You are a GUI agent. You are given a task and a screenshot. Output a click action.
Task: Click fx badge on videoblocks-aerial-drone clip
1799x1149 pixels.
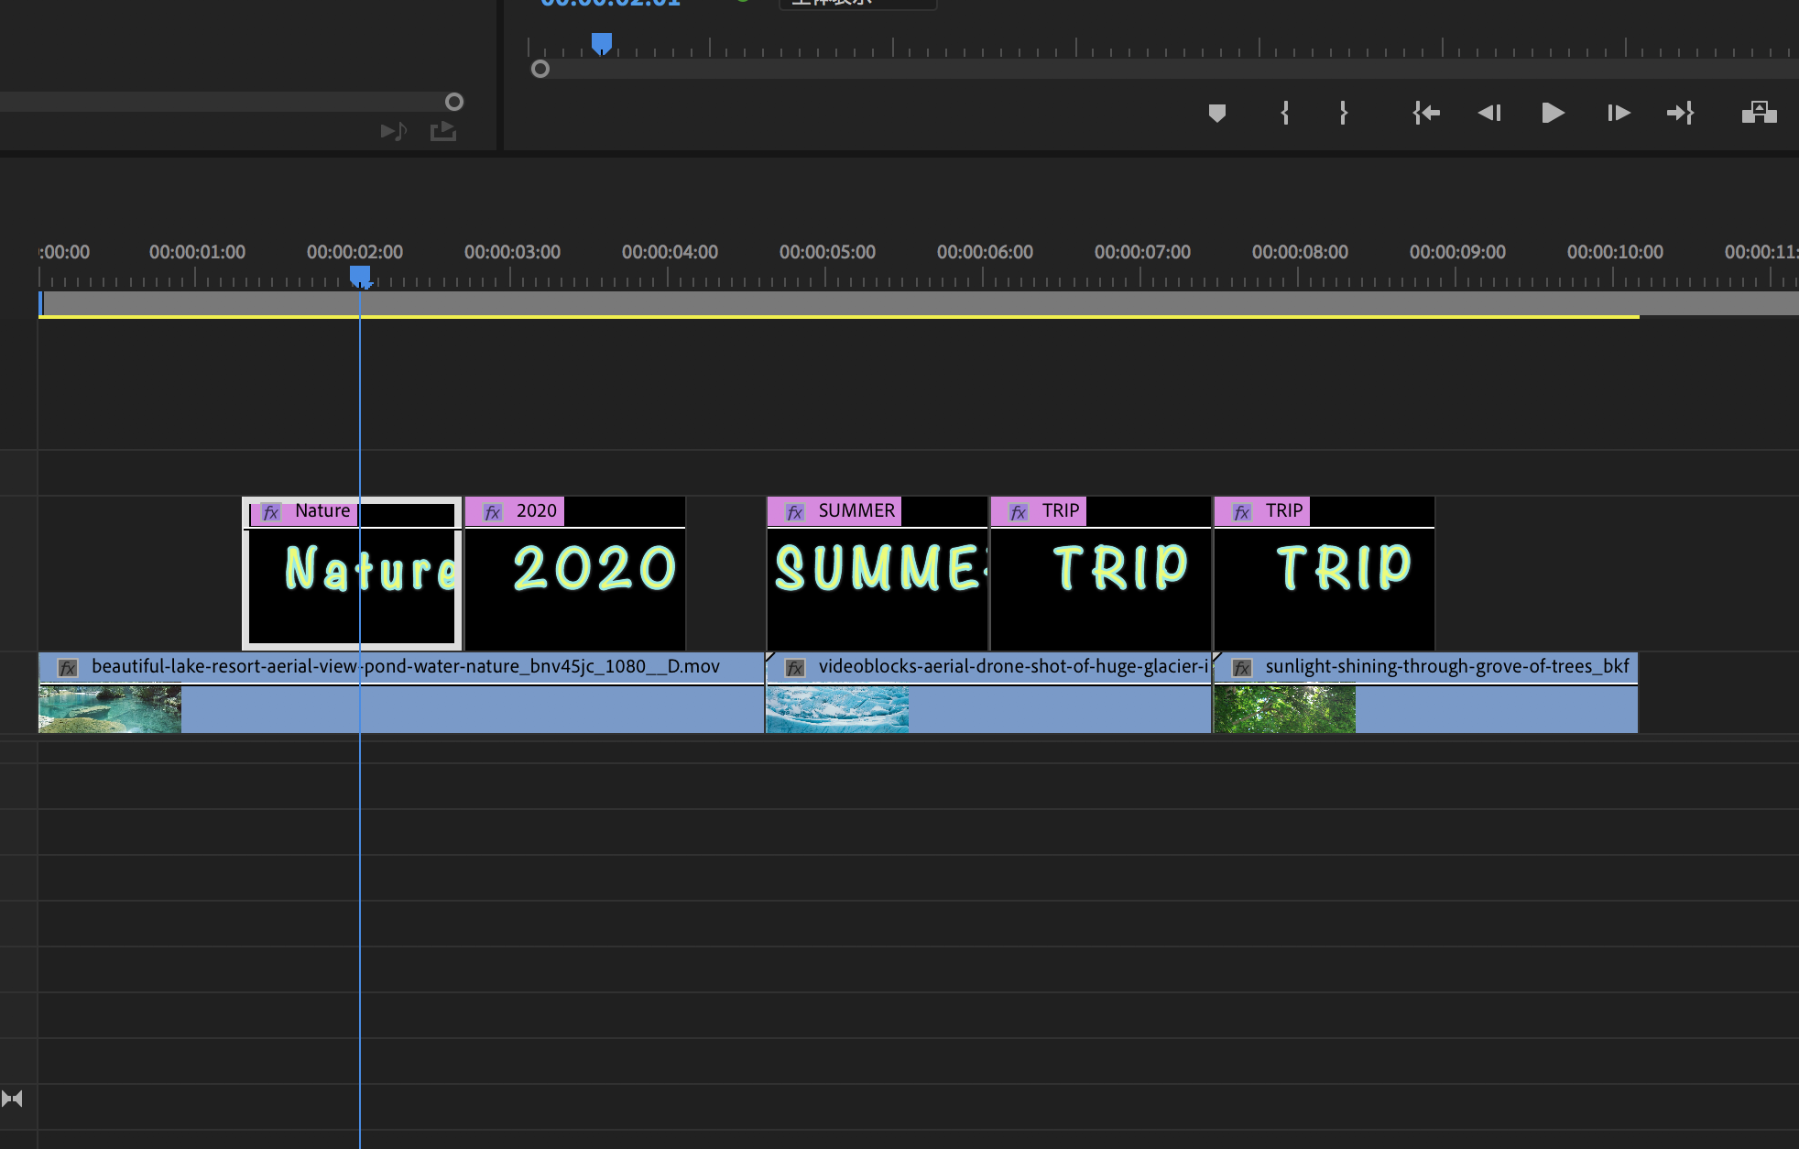pyautogui.click(x=795, y=668)
